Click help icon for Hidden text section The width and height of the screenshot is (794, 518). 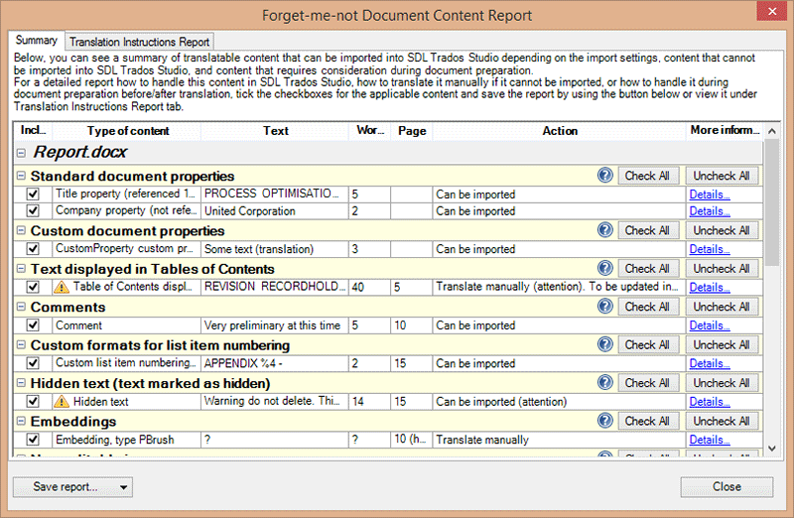tap(605, 382)
